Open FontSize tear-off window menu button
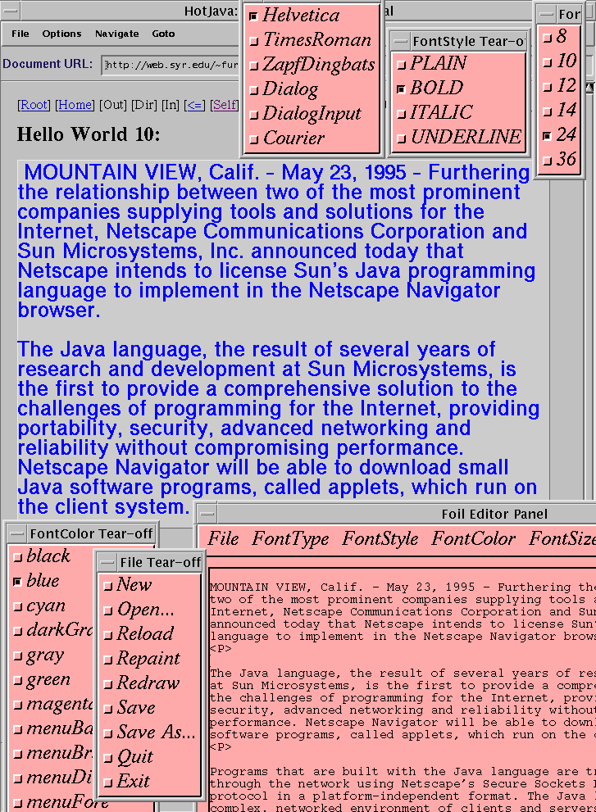This screenshot has width=596, height=812. point(546,14)
